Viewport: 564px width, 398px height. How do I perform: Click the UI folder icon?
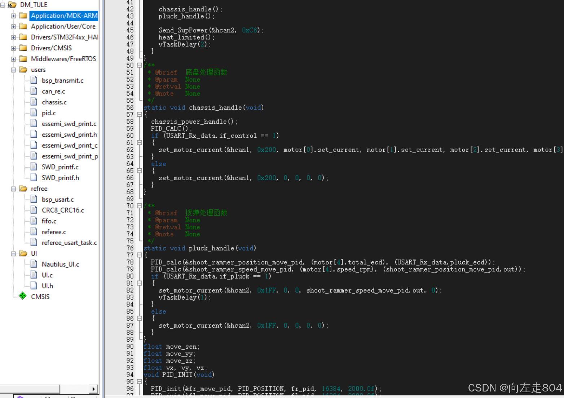pyautogui.click(x=23, y=253)
